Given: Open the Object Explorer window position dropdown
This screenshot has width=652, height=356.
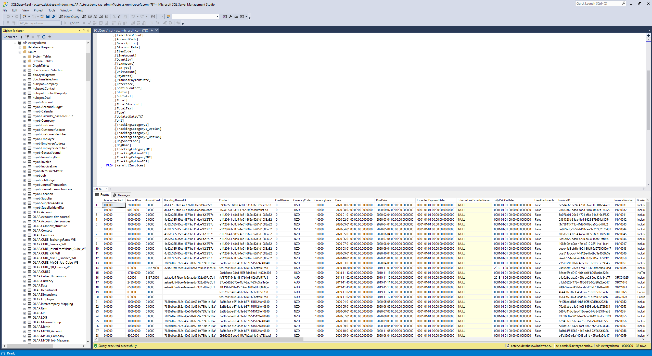Looking at the screenshot, I should pos(80,31).
